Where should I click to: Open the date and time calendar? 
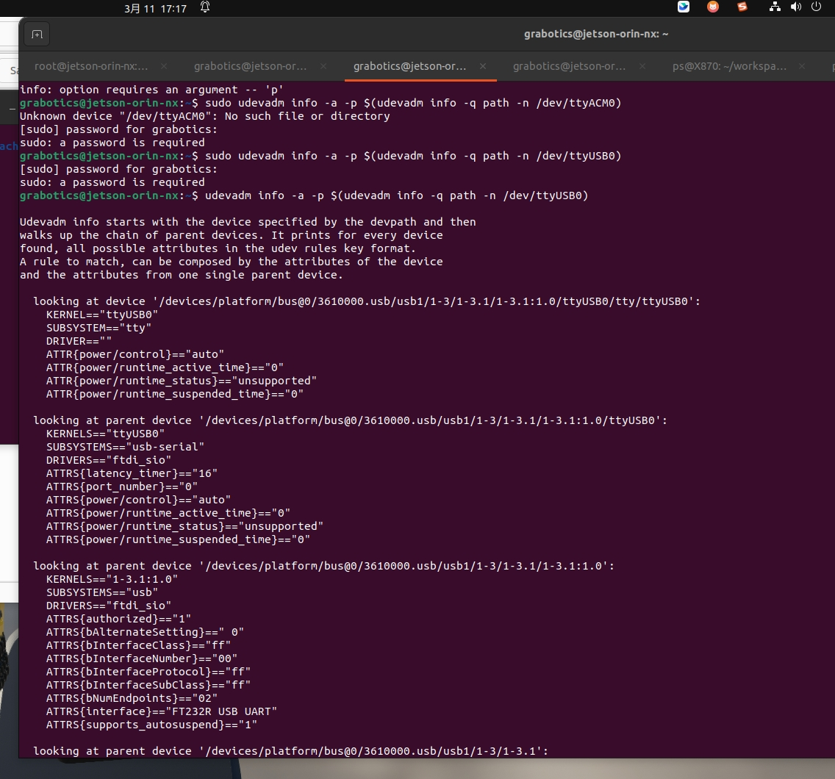[155, 9]
